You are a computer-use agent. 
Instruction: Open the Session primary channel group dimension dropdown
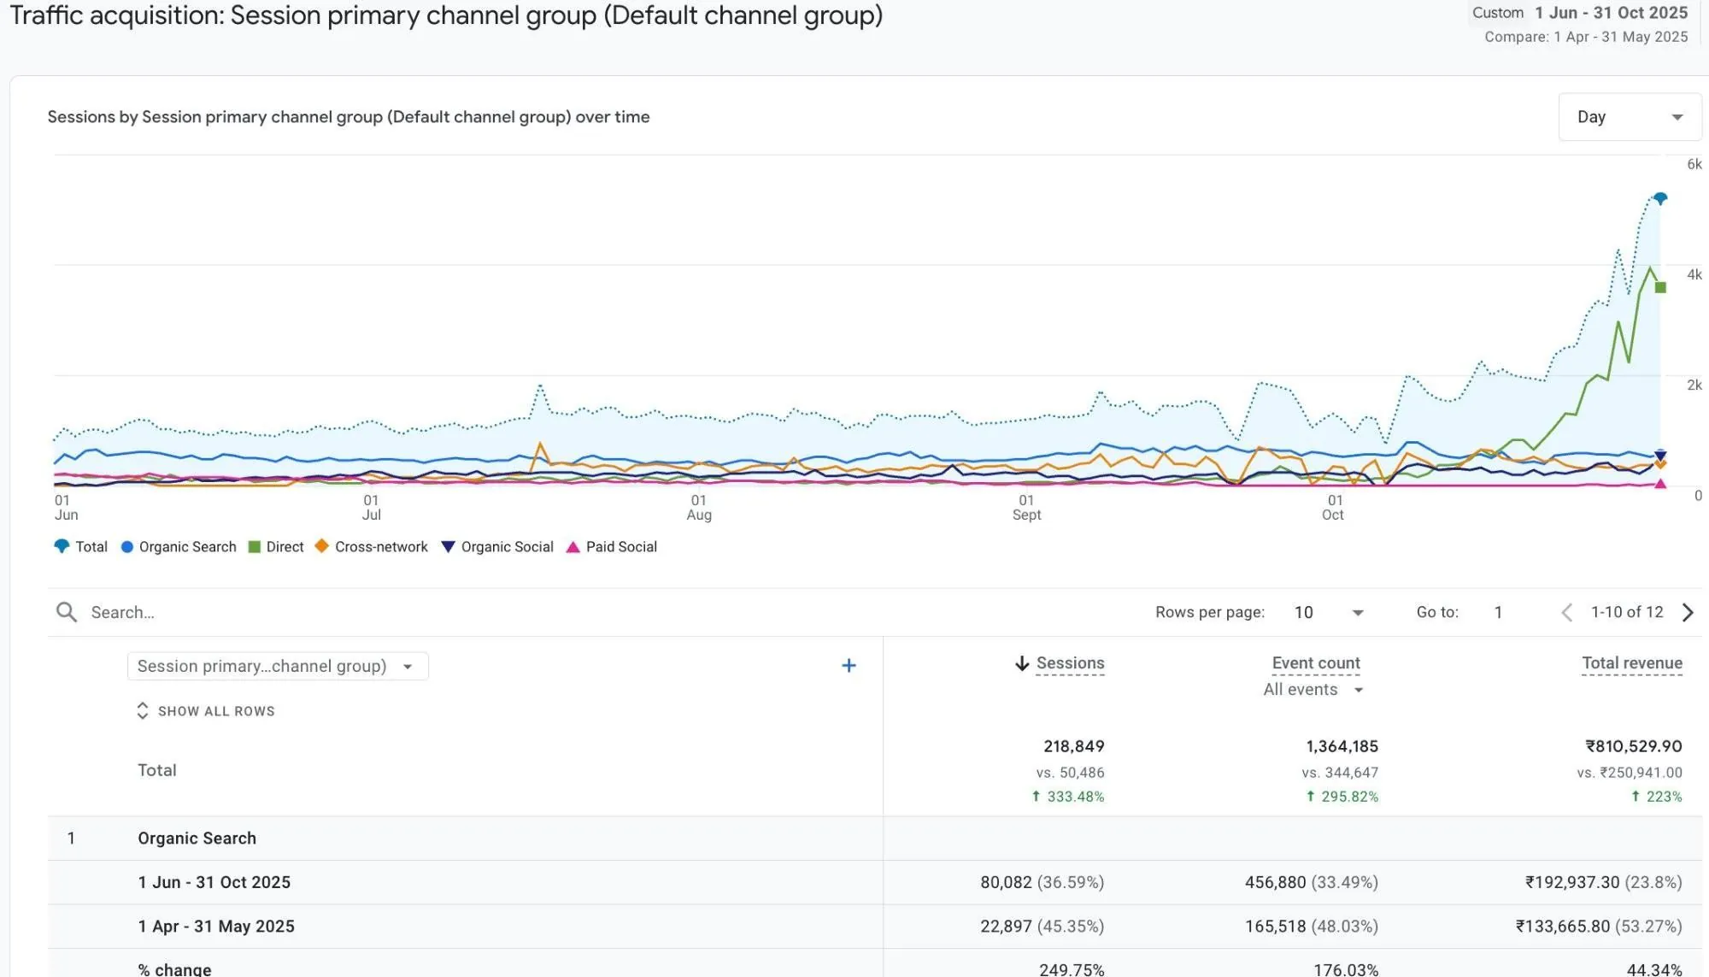278,666
